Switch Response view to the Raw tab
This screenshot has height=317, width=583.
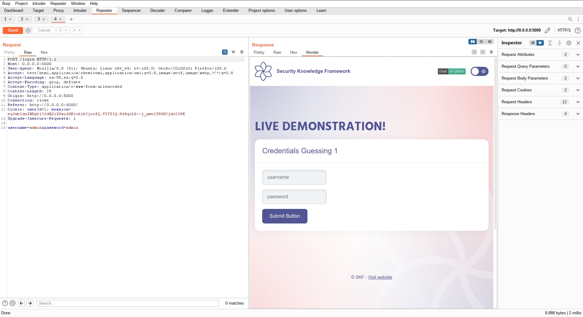[x=277, y=53]
